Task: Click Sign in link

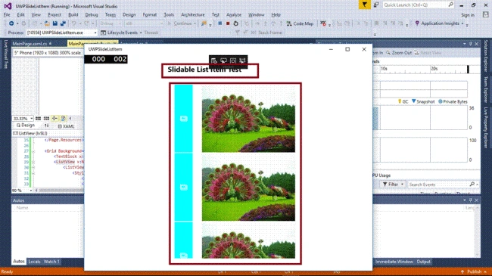Action: click(468, 15)
